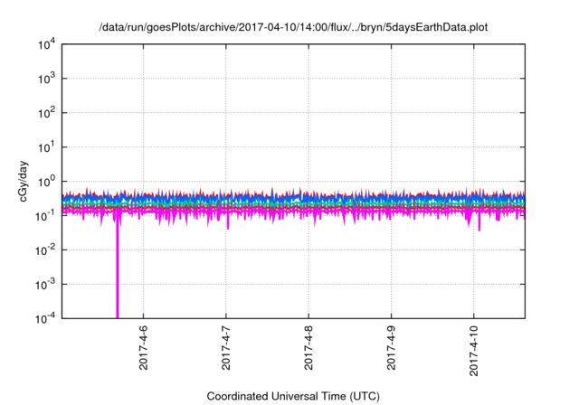
Task: Click the 10^4 y-axis tick label
Action: coord(46,44)
